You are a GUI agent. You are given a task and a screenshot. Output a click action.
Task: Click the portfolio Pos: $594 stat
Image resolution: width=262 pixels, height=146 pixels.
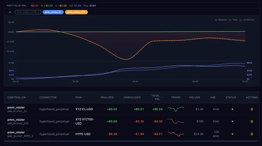point(90,6)
